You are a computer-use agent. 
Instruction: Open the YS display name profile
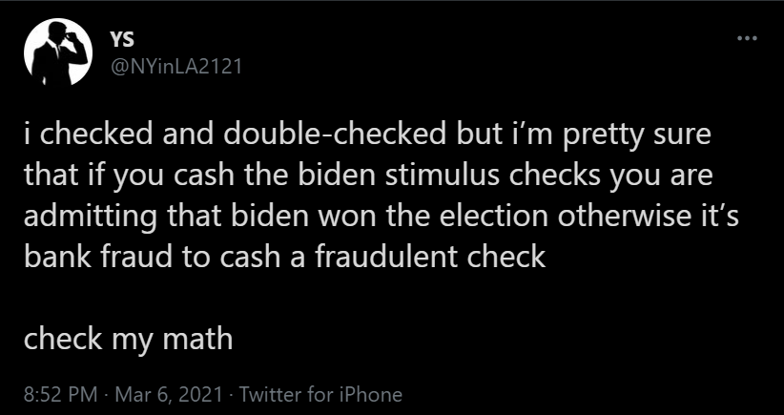coord(123,39)
